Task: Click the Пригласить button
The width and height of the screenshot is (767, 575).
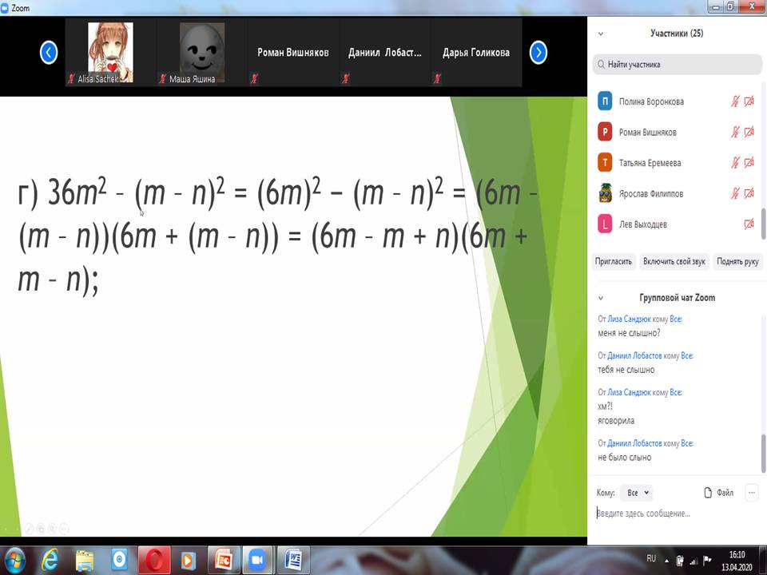Action: [614, 261]
